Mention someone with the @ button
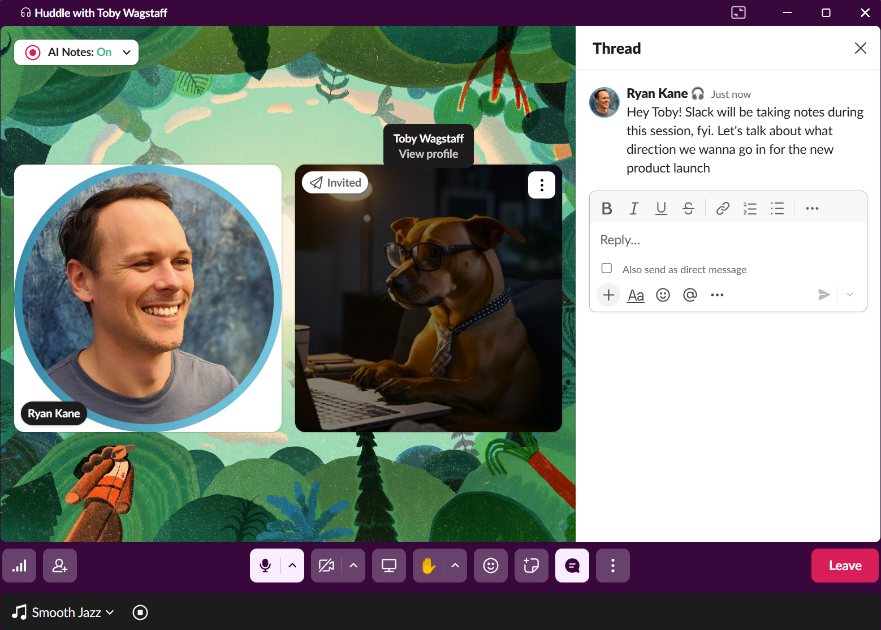 pos(690,295)
